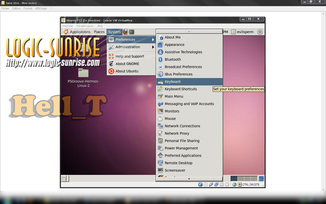Open Notepad ? help menu

[x=51, y=8]
